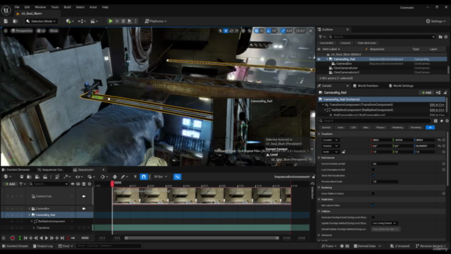Click the green Add button in Sequencer

[x=10, y=183]
